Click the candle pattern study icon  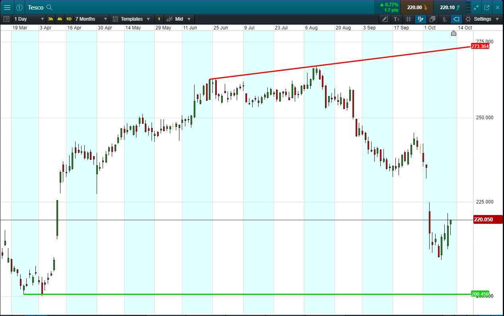[x=444, y=19]
